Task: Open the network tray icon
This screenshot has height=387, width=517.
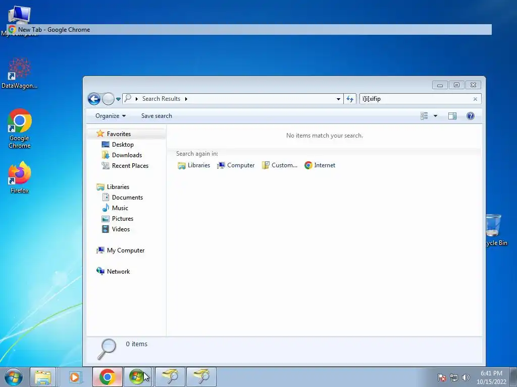Action: tap(454, 378)
